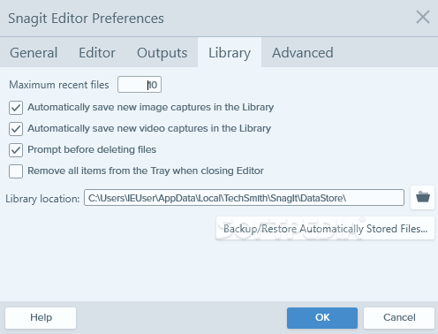The width and height of the screenshot is (438, 334).
Task: Uncheck Prompt before deleting files
Action: point(16,150)
